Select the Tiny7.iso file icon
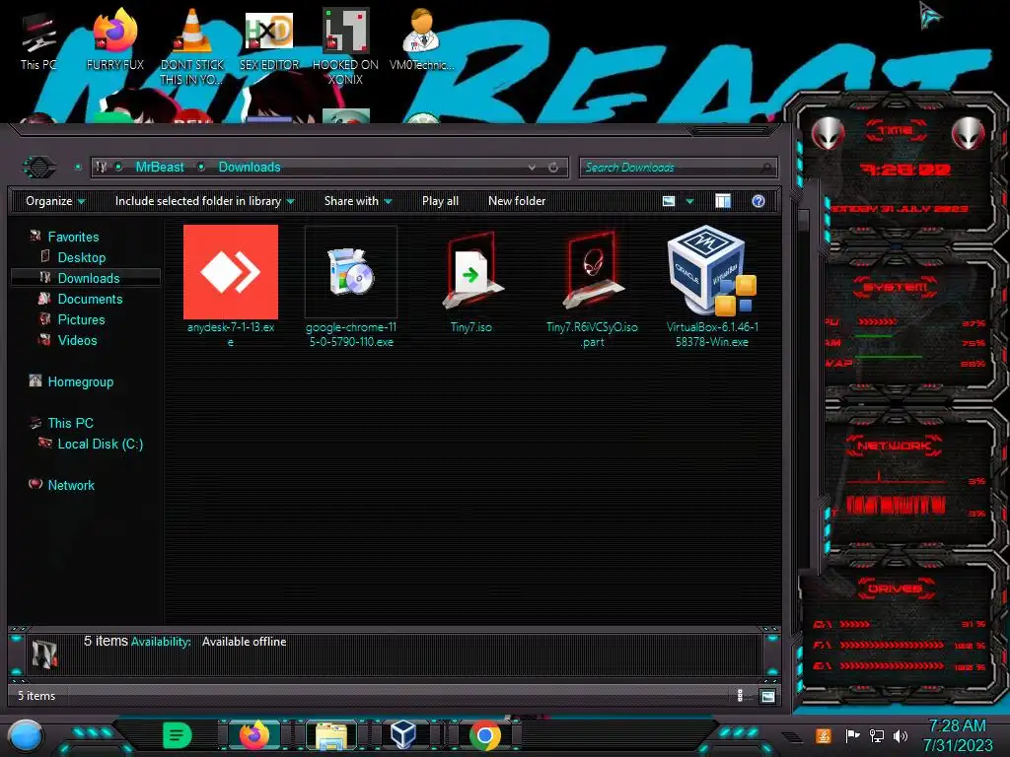 click(471, 272)
